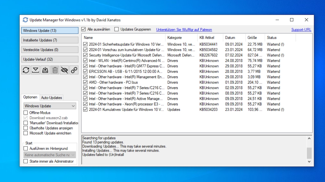The width and height of the screenshot is (325, 182).
Task: Click the trash uninstall icon
Action: [x=55, y=70]
